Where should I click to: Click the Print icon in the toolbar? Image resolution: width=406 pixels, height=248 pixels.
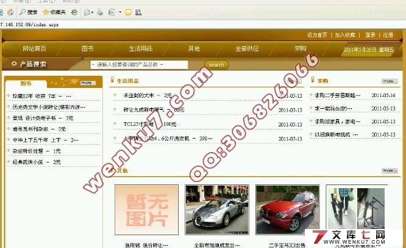pyautogui.click(x=101, y=12)
